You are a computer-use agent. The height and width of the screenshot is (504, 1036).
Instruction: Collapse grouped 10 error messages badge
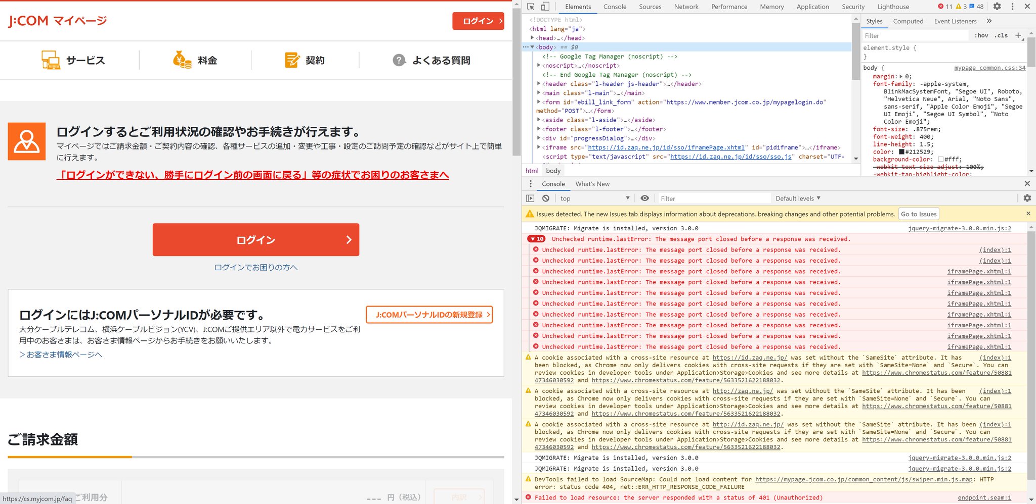coord(537,239)
